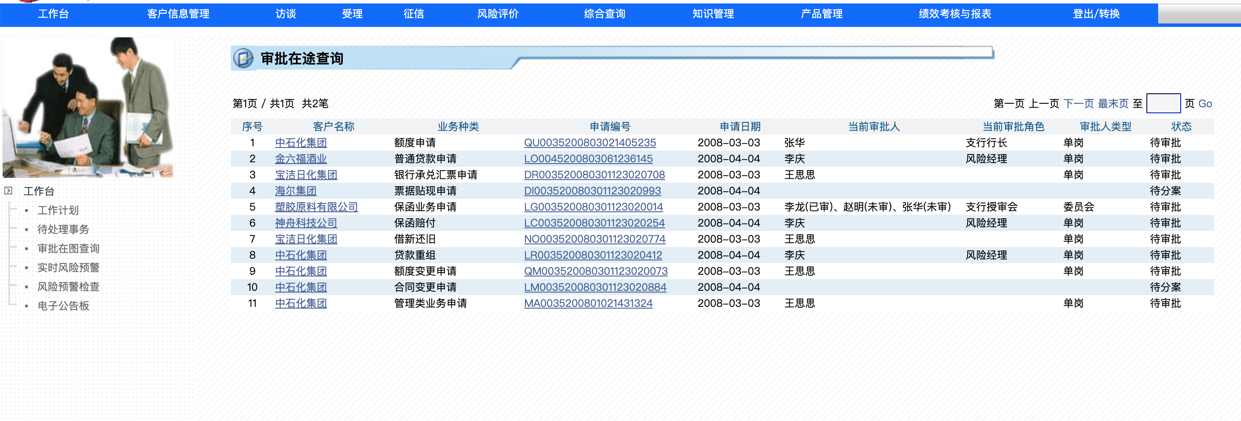Jump to 最末页 page link
This screenshot has width=1241, height=421.
[x=1113, y=104]
